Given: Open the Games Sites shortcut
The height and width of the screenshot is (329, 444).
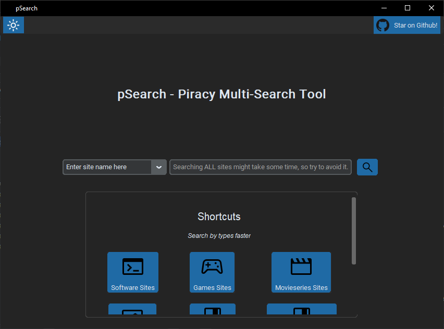Looking at the screenshot, I should point(212,272).
